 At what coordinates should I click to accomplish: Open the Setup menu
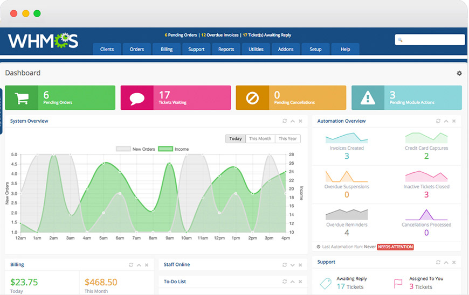(x=315, y=50)
